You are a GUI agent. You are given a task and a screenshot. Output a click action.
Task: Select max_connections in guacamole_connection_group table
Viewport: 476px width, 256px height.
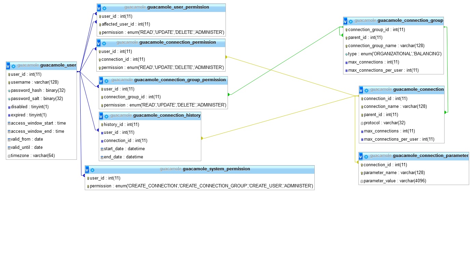394,62
